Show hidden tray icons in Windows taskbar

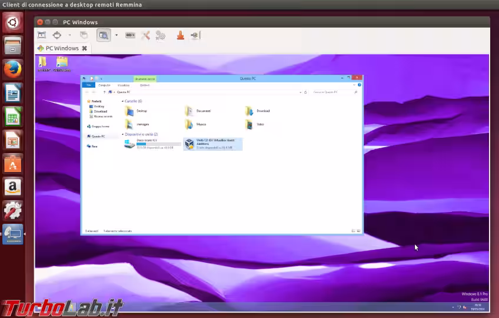(453, 307)
